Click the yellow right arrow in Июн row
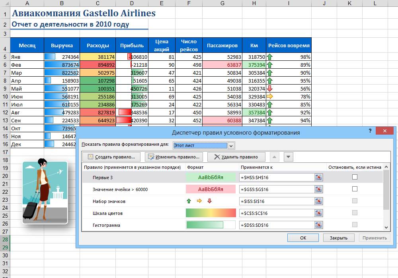Image resolution: width=398 pixels, height=278 pixels. (x=269, y=97)
